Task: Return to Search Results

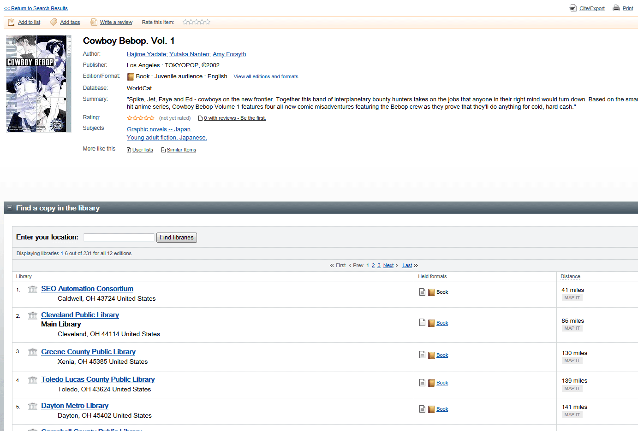Action: (36, 8)
